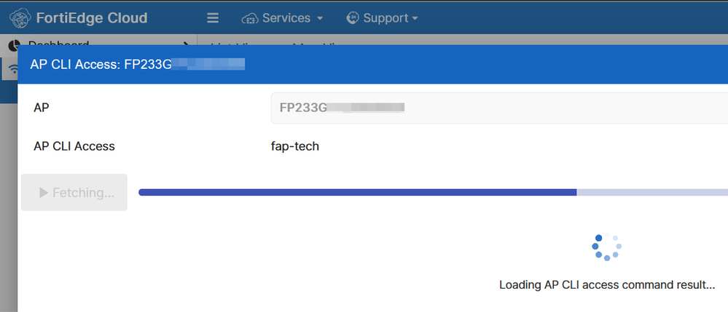
Task: Click the FortiEdge Cloud logo icon
Action: pos(20,17)
